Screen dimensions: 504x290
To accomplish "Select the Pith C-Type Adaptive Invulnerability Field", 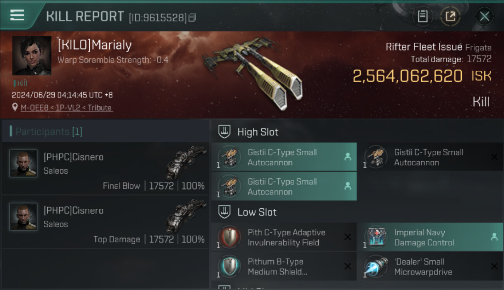I will (x=284, y=237).
